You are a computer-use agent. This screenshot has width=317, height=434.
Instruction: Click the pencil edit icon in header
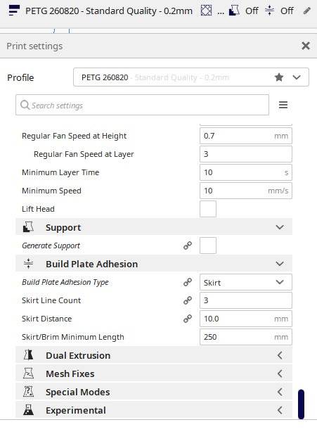pos(306,11)
